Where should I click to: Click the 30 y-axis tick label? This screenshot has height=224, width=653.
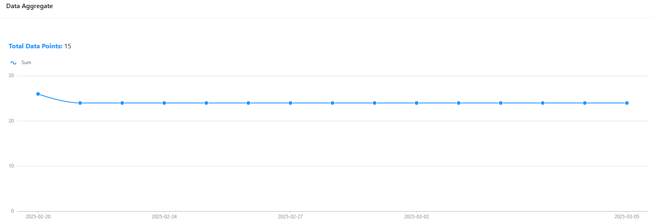11,75
